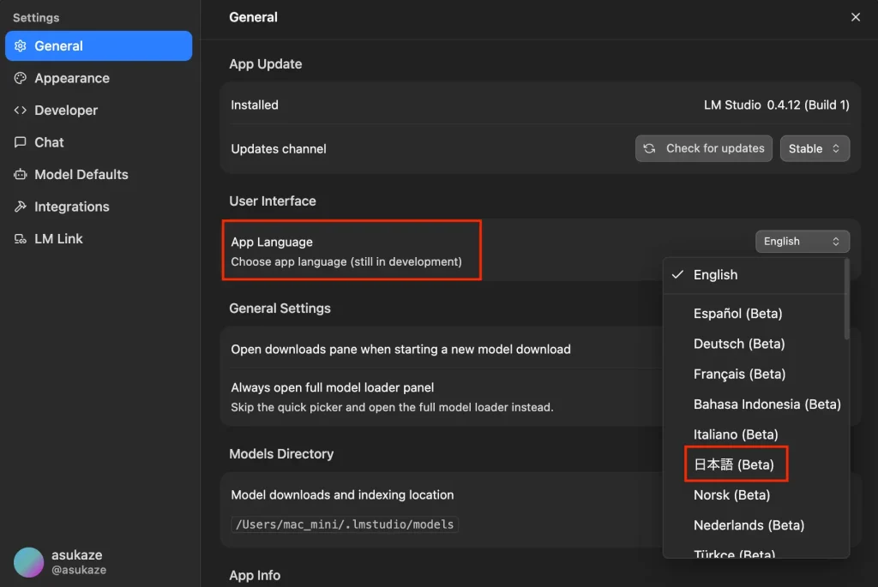The image size is (878, 587).
Task: Select Deutsch (Beta) in language menu
Action: (738, 344)
